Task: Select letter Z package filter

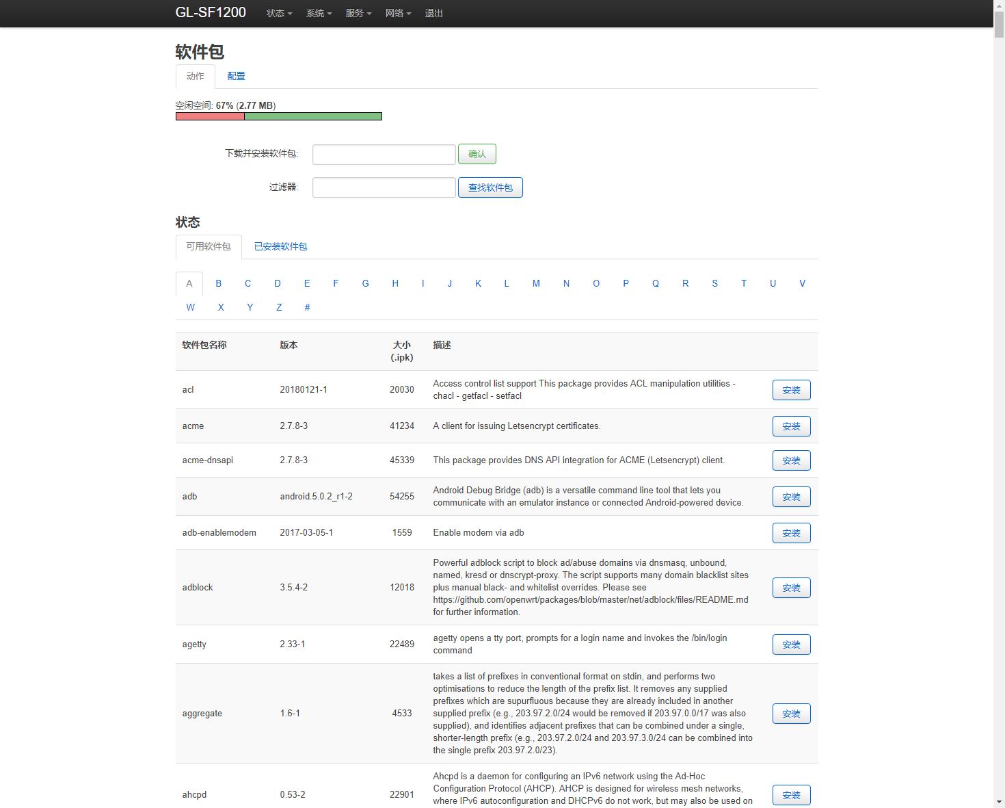Action: coord(279,307)
